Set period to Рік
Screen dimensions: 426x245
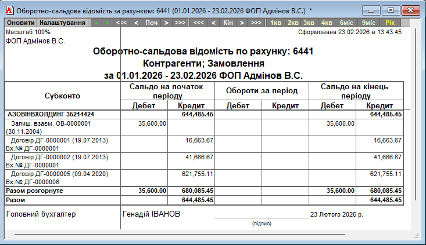[390, 23]
